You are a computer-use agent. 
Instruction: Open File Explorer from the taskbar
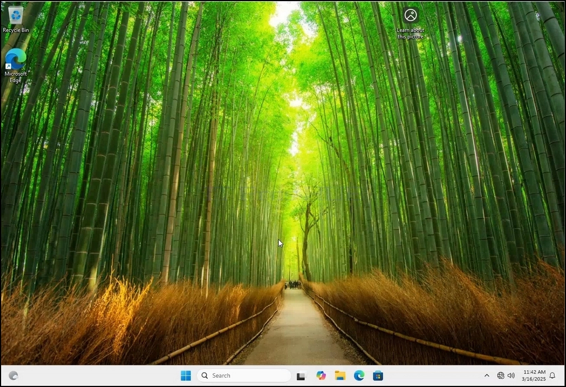[x=340, y=375]
